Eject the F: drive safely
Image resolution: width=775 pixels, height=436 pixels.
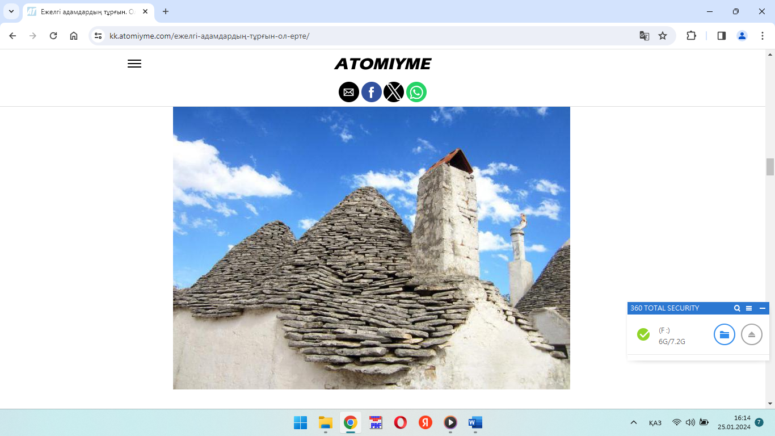pos(752,334)
